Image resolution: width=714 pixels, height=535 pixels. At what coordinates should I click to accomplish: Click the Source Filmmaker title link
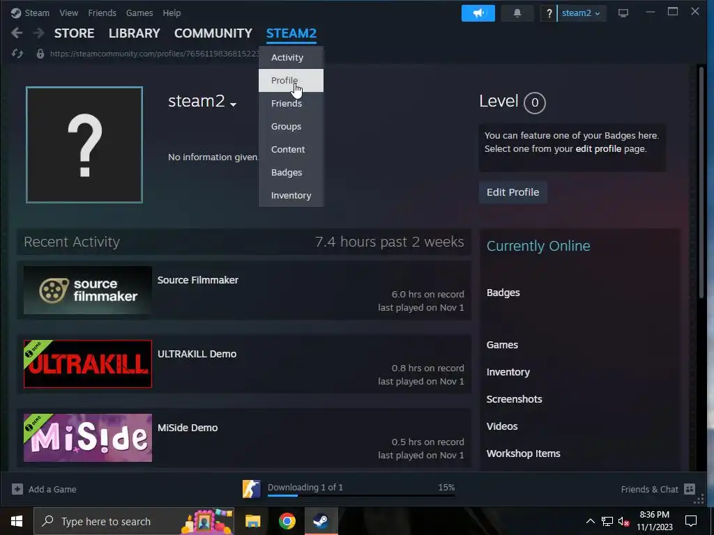click(197, 280)
